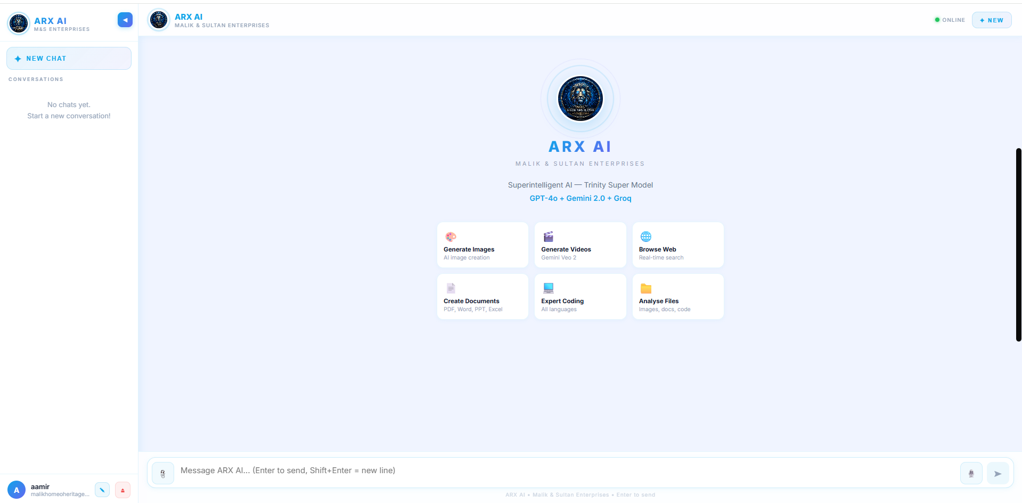Image resolution: width=1022 pixels, height=503 pixels.
Task: Activate the microphone voice input button
Action: 971,473
